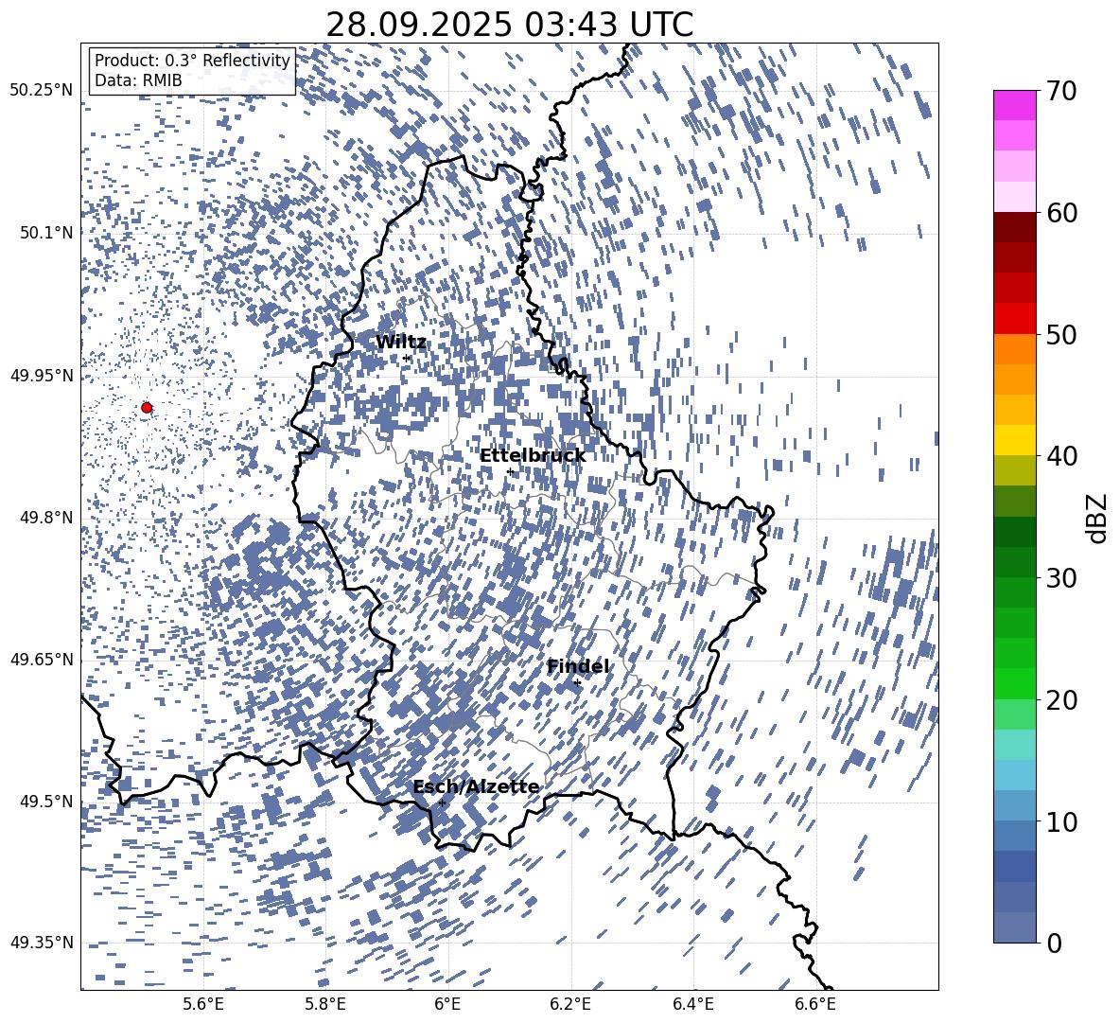Click the Wiltz city label
This screenshot has width=1120, height=1023.
coord(401,342)
